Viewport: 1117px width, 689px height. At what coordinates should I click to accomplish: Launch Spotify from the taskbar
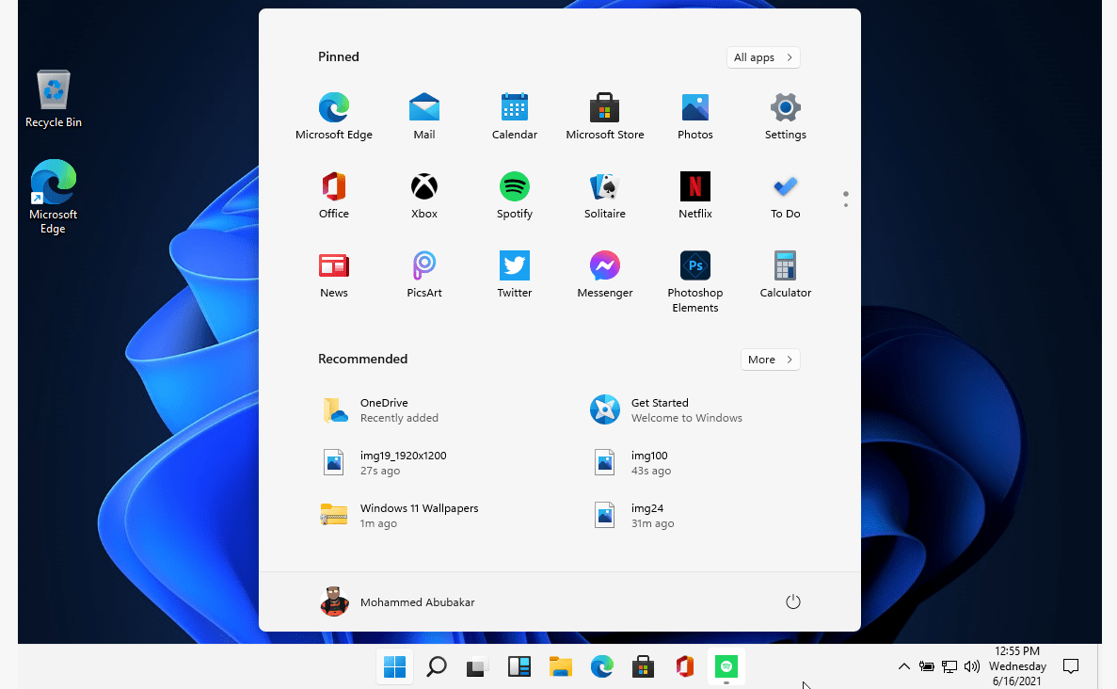point(726,666)
